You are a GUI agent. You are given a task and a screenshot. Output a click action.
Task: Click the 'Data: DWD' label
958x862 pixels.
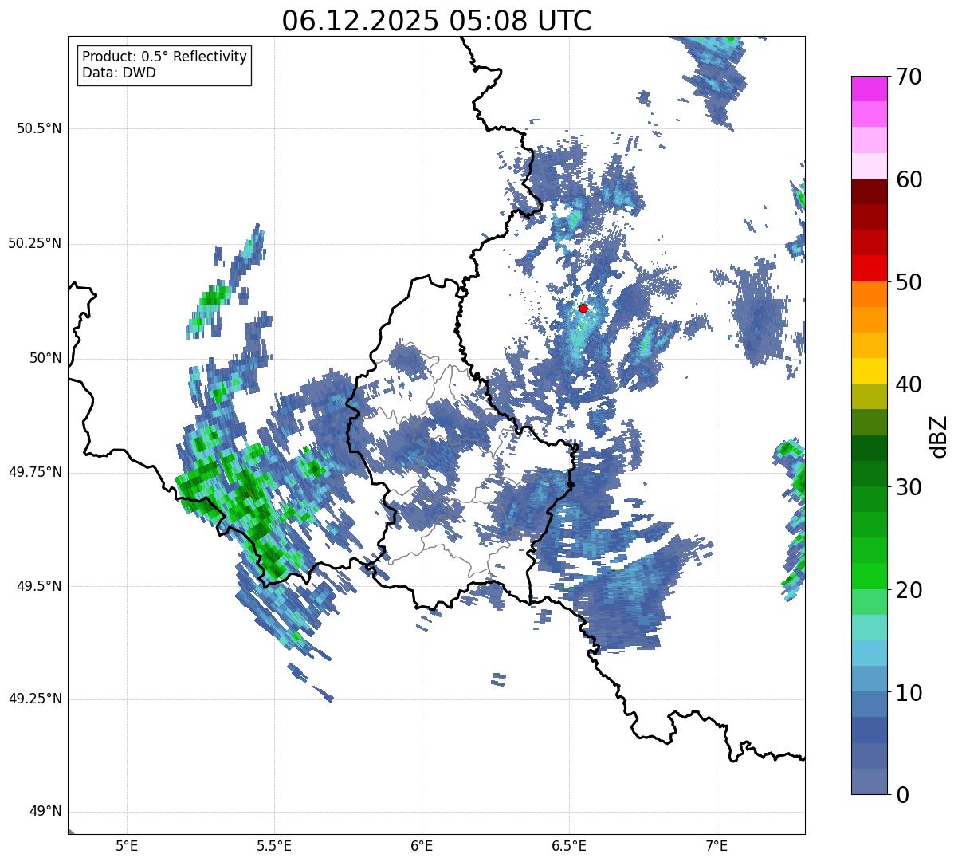pos(119,73)
